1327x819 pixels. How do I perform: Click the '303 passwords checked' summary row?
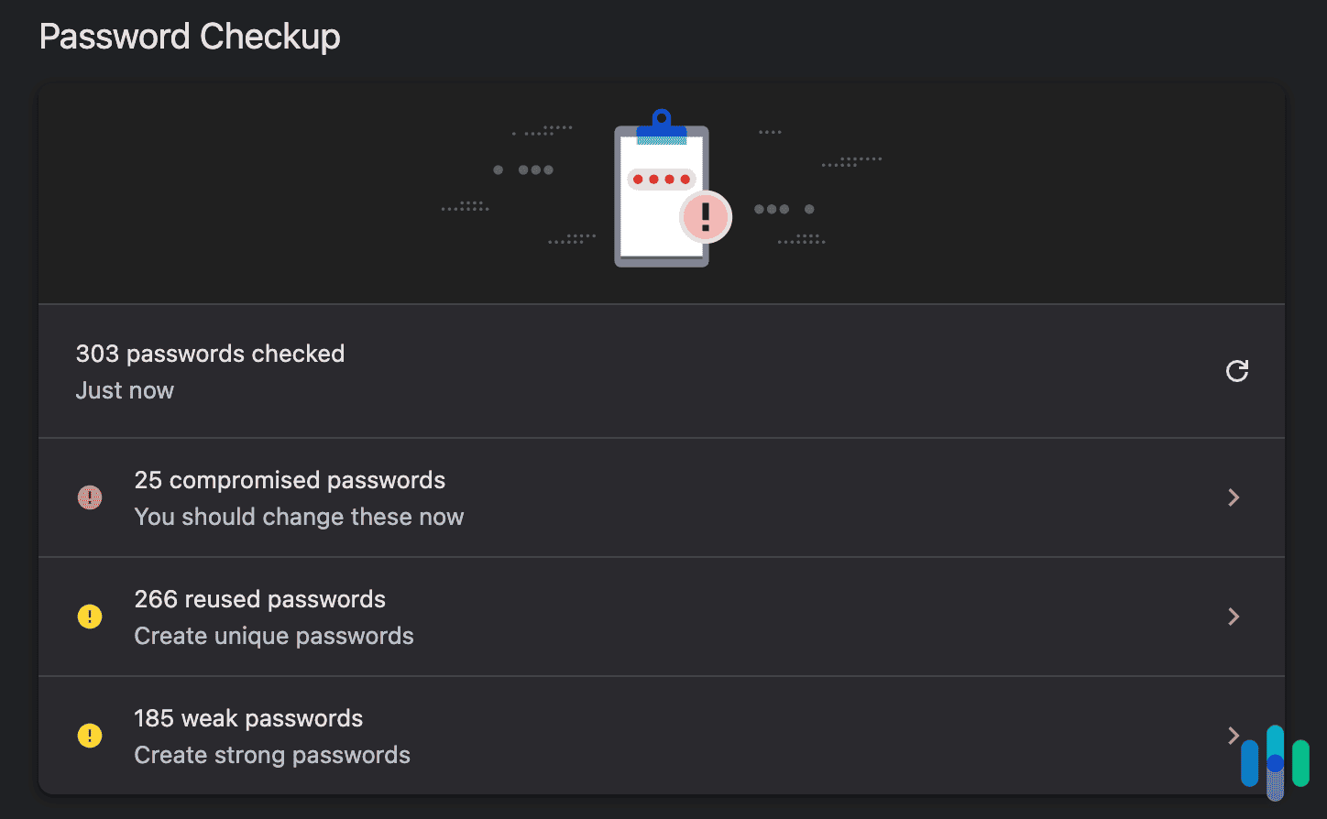pyautogui.click(x=210, y=354)
